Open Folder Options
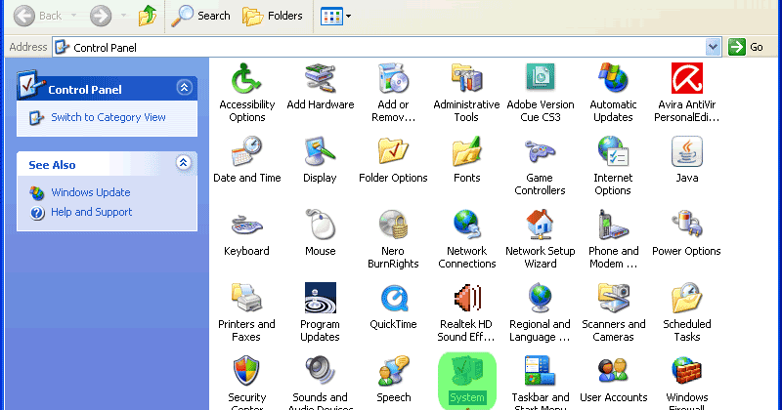782x410 pixels. pos(393,160)
